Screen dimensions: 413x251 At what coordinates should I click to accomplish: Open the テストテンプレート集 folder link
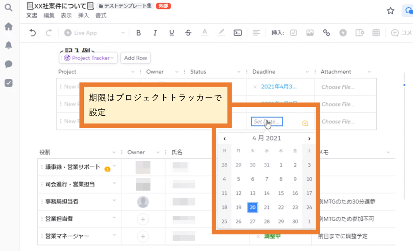pyautogui.click(x=125, y=6)
